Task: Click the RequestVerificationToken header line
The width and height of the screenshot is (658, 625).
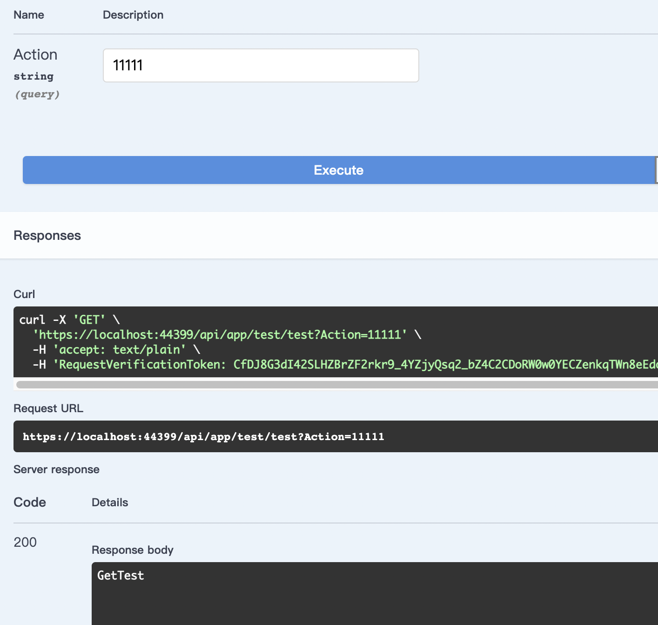Action: [345, 365]
